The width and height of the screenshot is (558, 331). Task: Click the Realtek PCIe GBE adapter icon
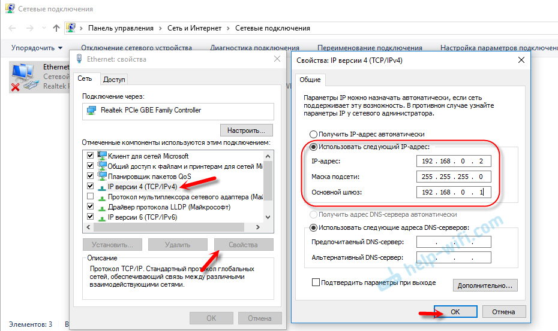click(92, 111)
